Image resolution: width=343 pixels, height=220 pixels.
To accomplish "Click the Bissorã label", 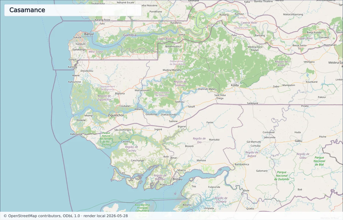I will click(190, 146).
